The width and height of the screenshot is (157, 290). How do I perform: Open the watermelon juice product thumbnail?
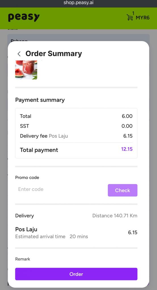pos(26,70)
